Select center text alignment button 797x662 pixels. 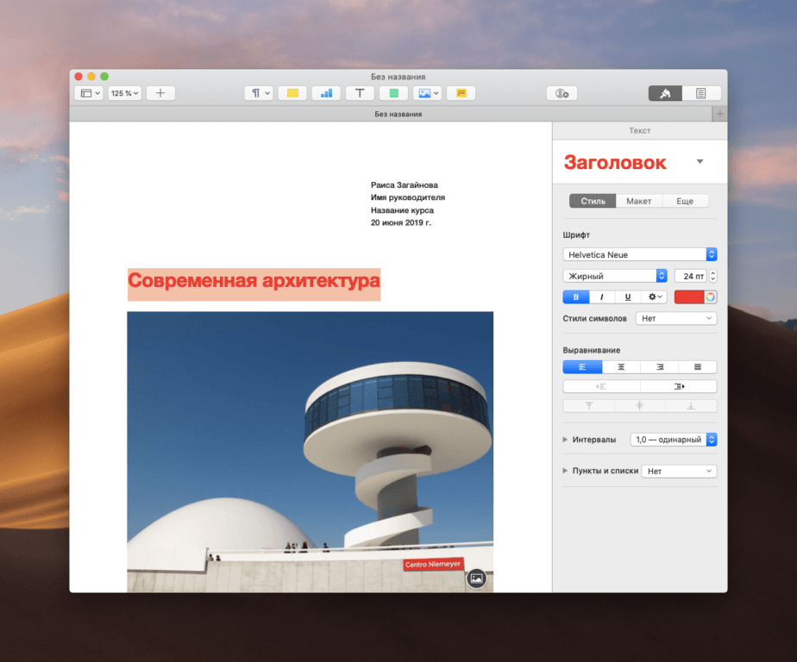[x=621, y=367]
